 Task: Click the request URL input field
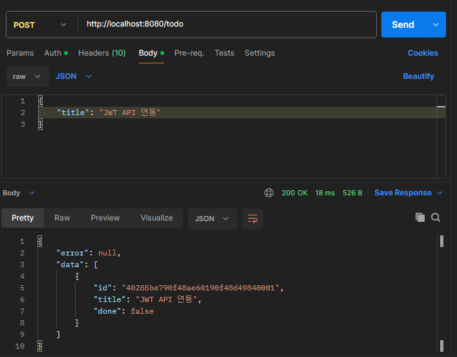click(x=226, y=25)
